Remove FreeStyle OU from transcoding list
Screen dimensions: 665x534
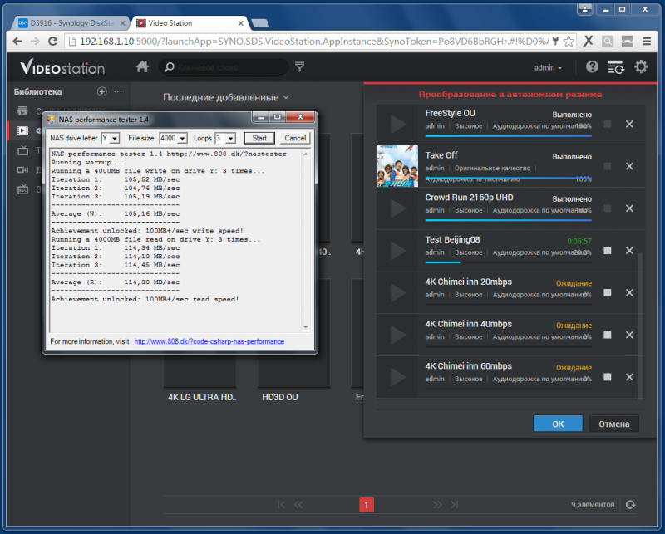point(629,125)
